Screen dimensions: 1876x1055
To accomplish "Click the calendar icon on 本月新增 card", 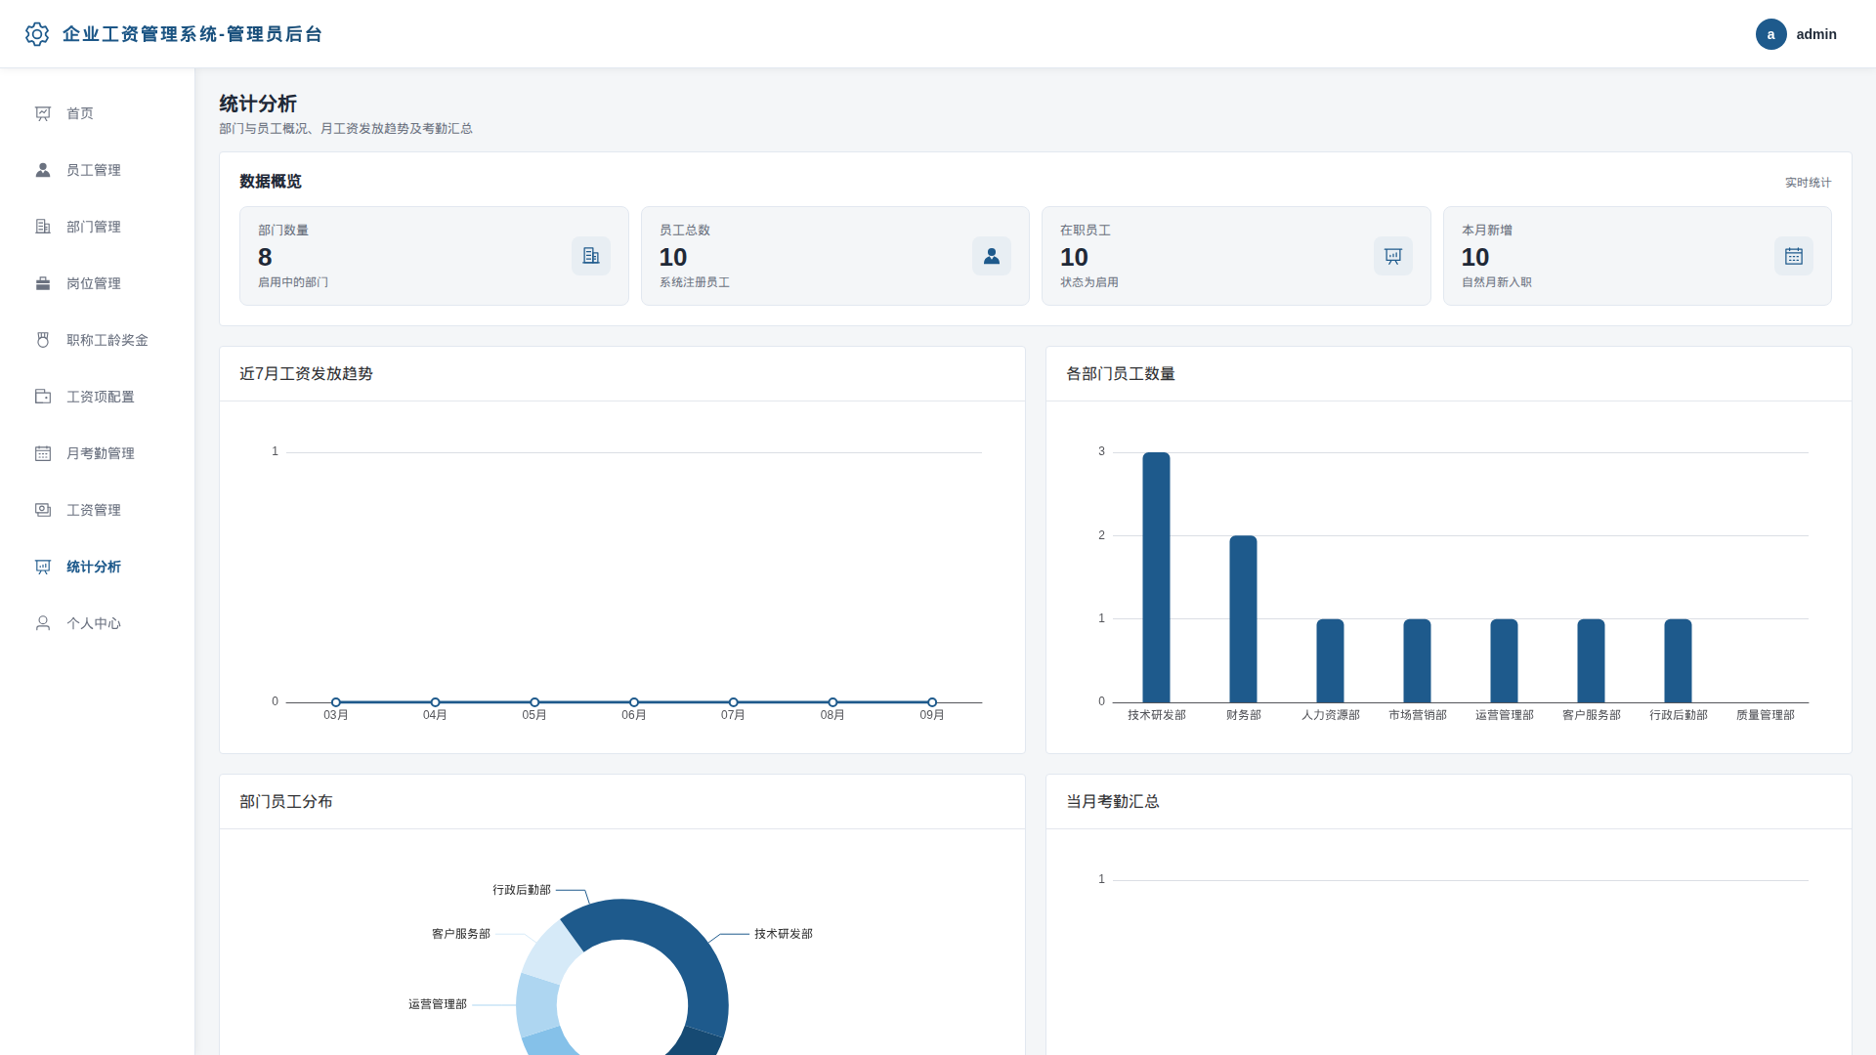I will 1794,256.
